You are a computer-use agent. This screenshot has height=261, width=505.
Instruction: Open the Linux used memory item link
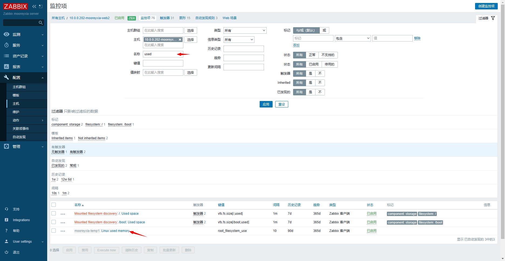click(115, 231)
